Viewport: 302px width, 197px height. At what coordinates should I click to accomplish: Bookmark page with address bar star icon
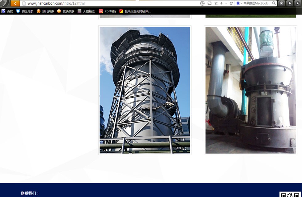coord(216,3)
